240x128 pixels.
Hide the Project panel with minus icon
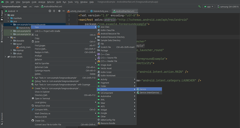tap(64, 11)
